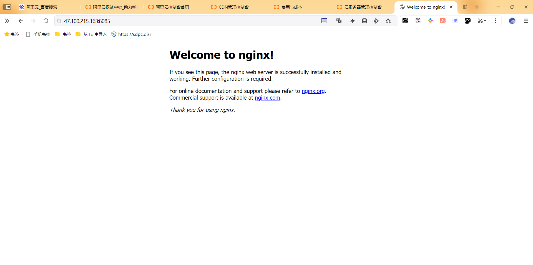The width and height of the screenshot is (533, 265).
Task: Go forward with the forward arrow
Action: [x=33, y=21]
